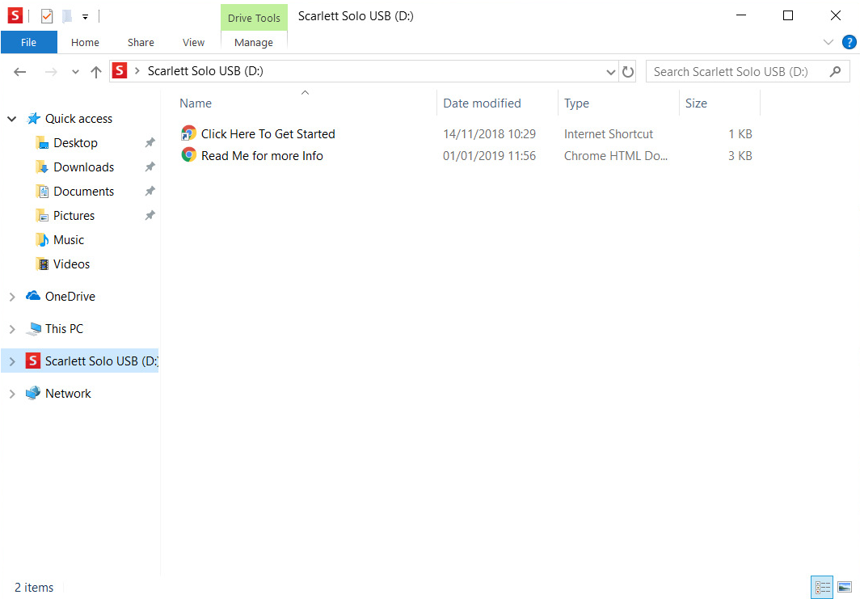Go forward with the right arrow
This screenshot has width=860, height=599.
click(51, 72)
